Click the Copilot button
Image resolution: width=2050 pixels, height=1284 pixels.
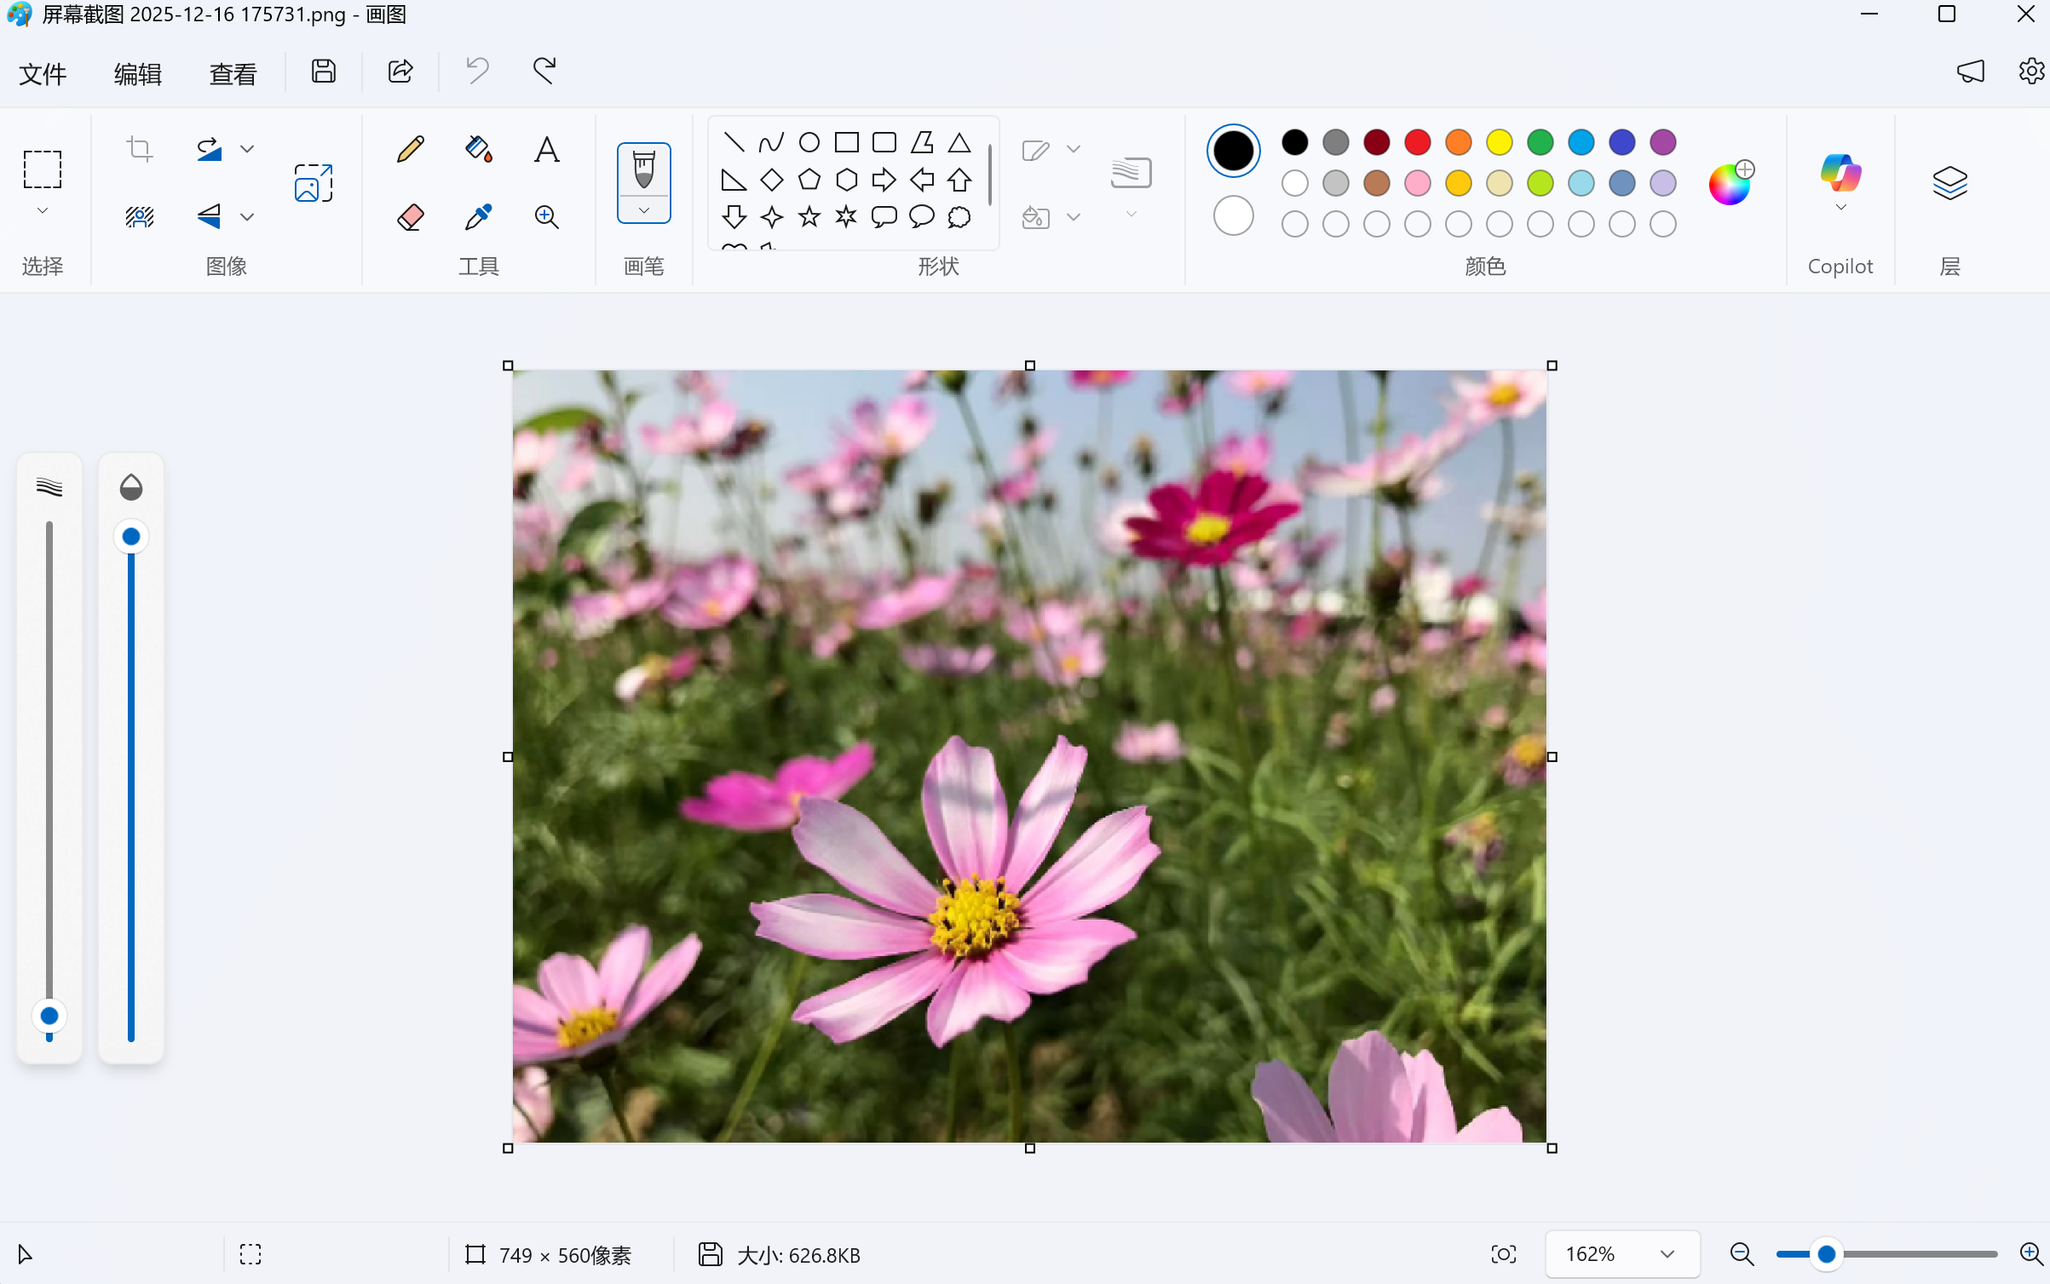click(1840, 175)
